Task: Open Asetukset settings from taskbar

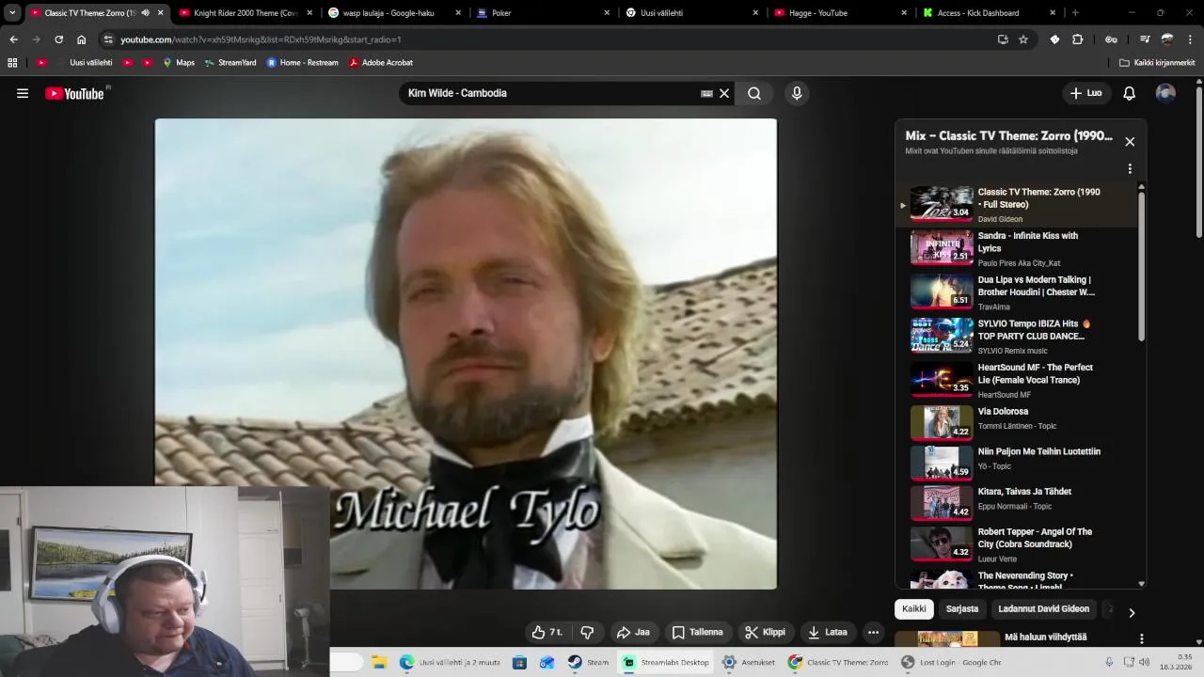Action: [x=749, y=663]
